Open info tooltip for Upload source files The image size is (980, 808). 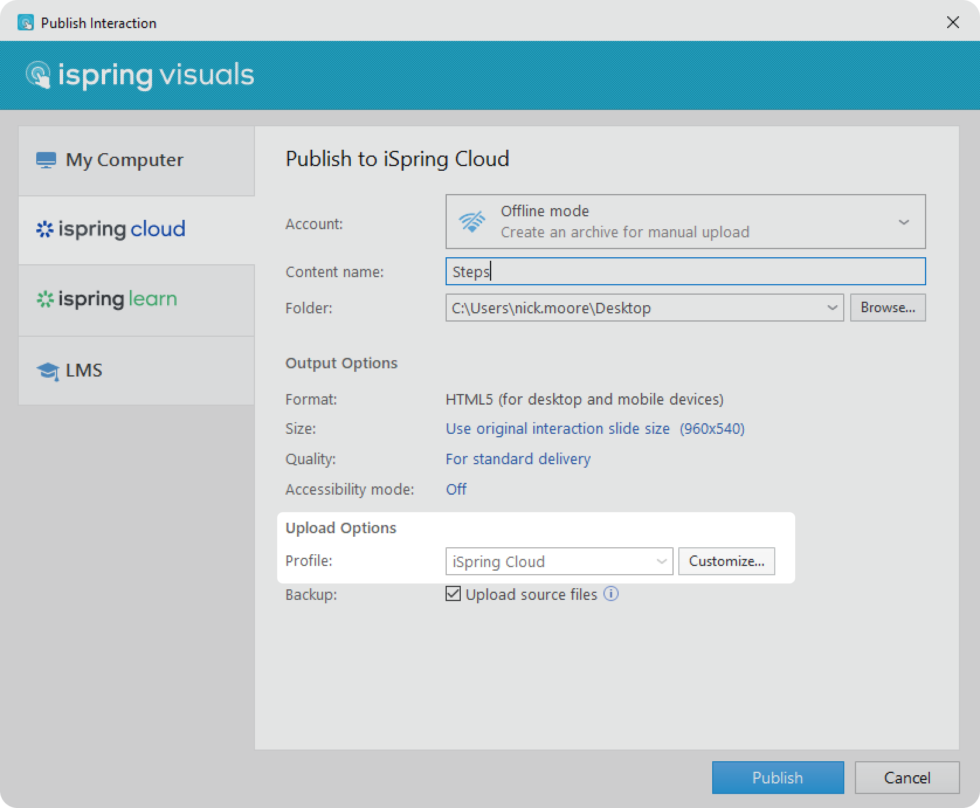coord(611,594)
